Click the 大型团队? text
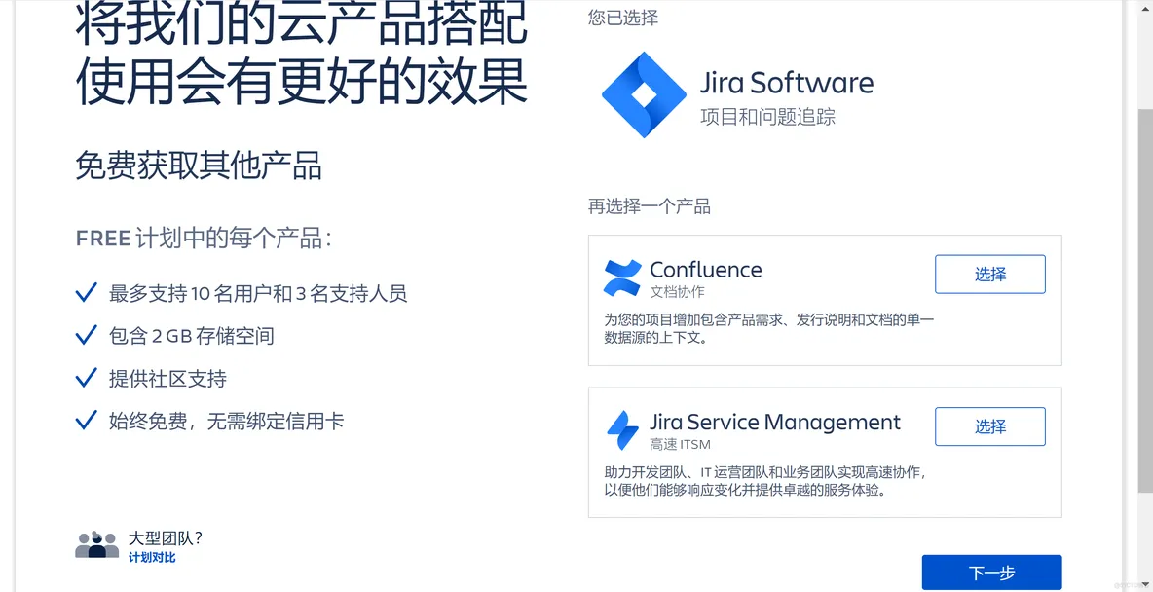The image size is (1153, 592). pyautogui.click(x=166, y=538)
